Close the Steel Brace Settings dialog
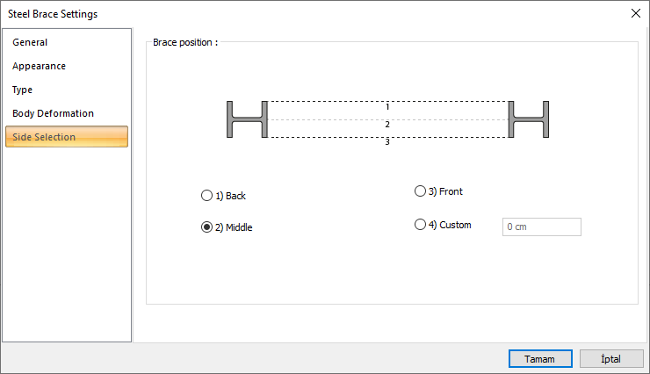 tap(636, 13)
